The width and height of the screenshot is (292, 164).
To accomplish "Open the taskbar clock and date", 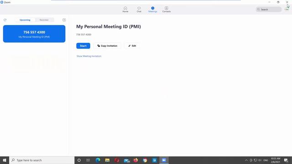I will coord(276,160).
